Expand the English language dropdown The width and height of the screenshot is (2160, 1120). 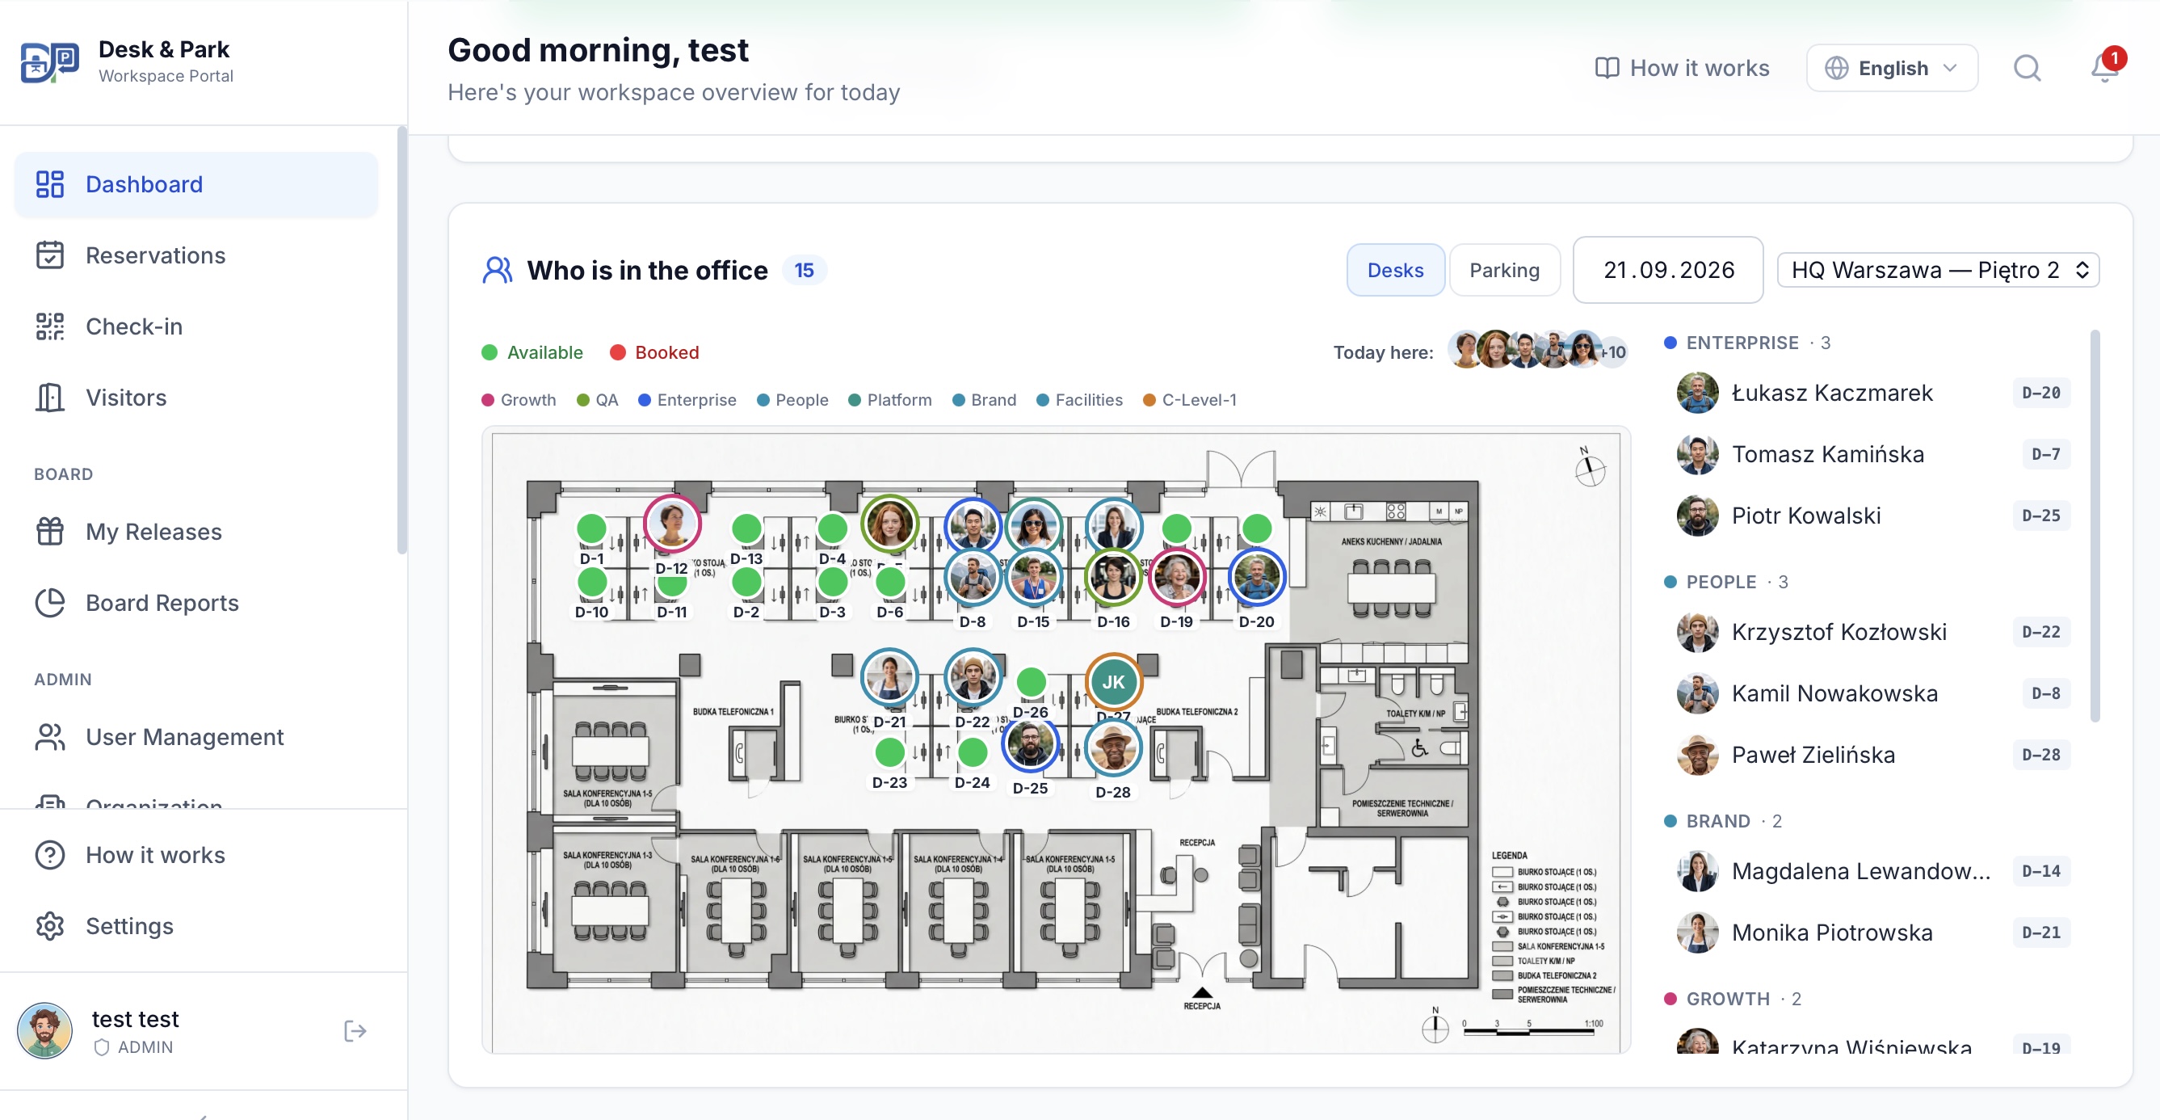tap(1893, 68)
